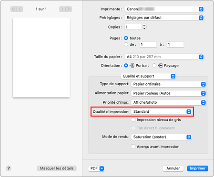
Task: Go to next page in preview
Action: [x=62, y=9]
